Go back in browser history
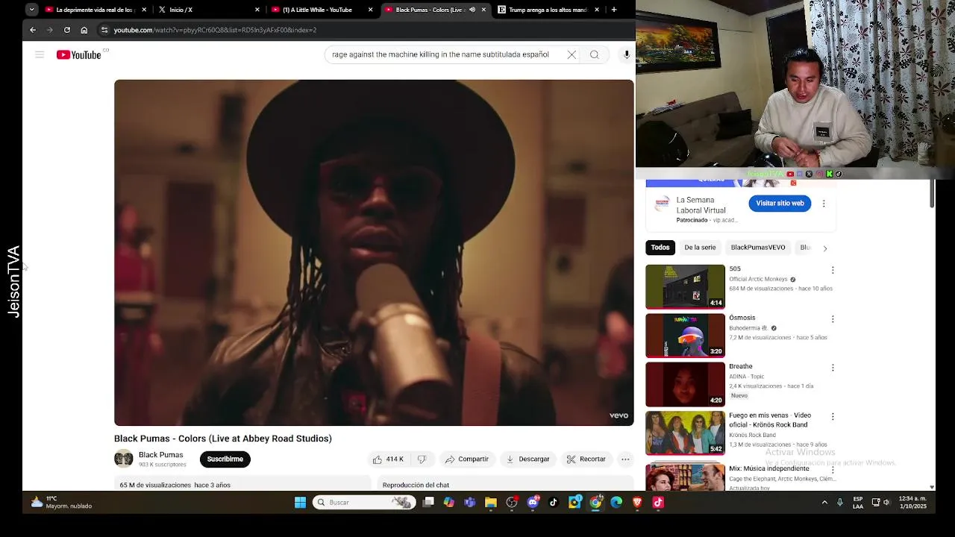Image resolution: width=955 pixels, height=537 pixels. coord(33,30)
